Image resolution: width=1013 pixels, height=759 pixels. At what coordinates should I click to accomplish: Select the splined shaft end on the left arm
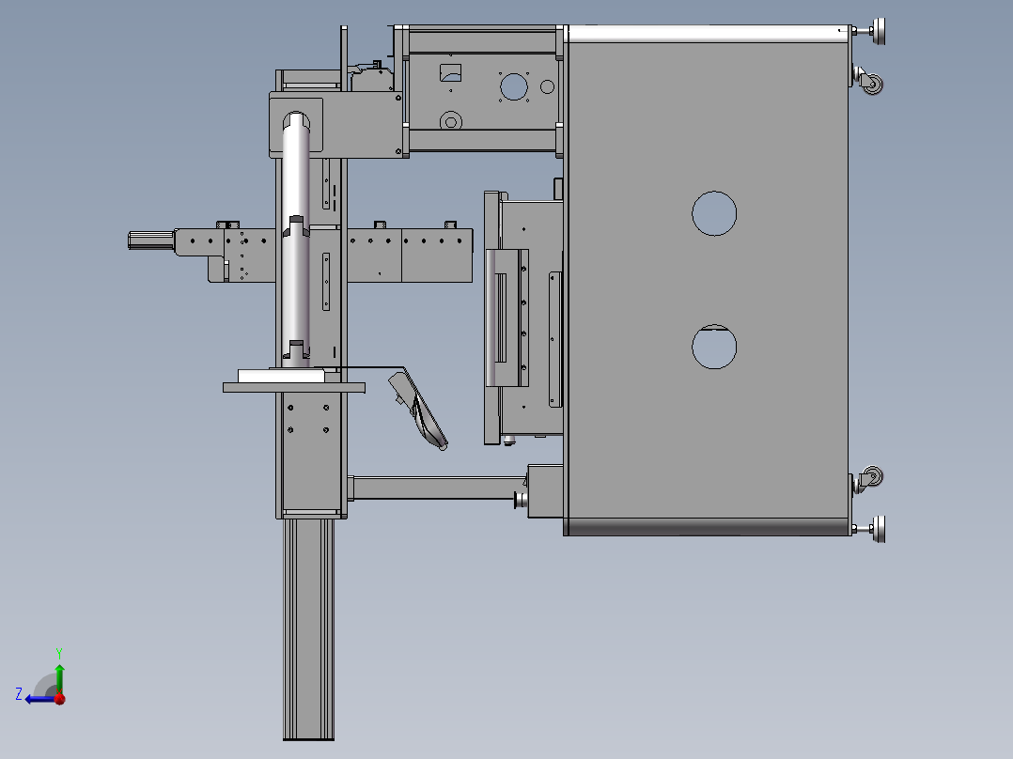pyautogui.click(x=151, y=240)
